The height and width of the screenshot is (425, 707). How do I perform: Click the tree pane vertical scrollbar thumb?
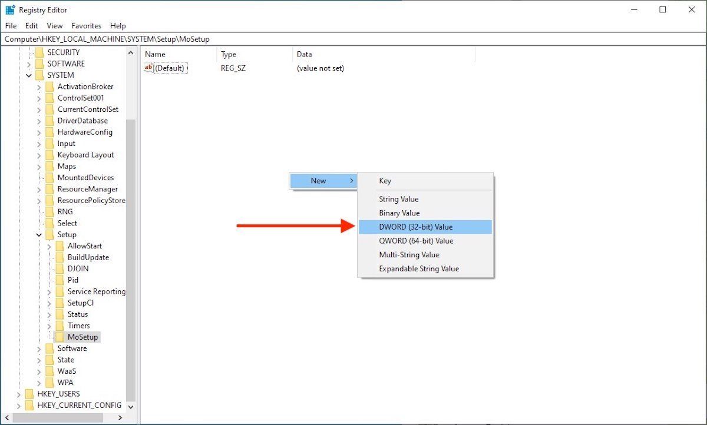[x=131, y=260]
